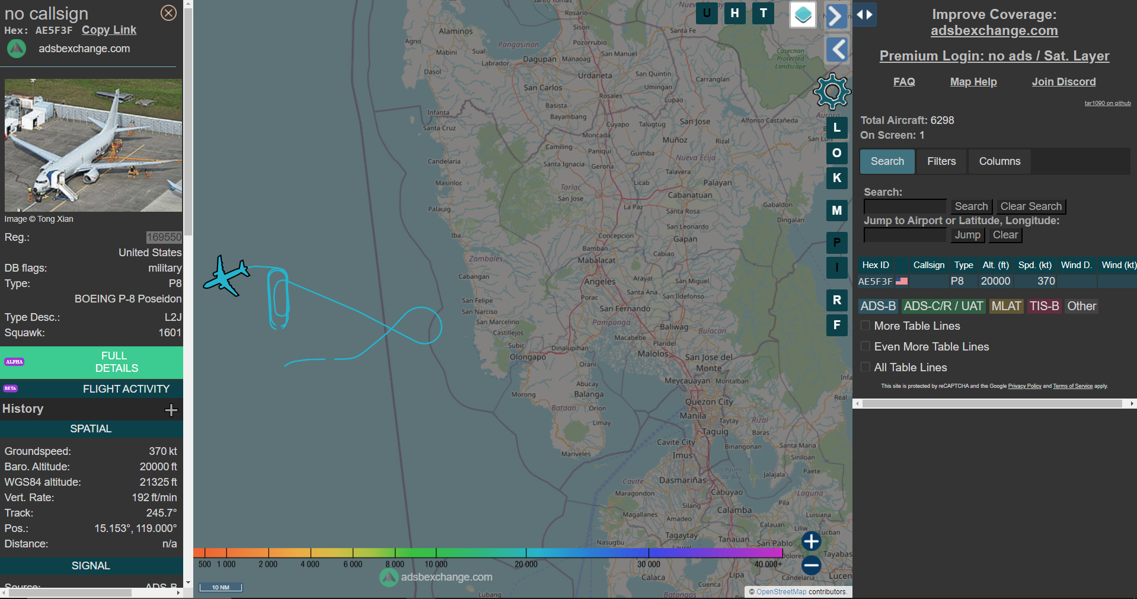Zoom out the map

pyautogui.click(x=812, y=565)
